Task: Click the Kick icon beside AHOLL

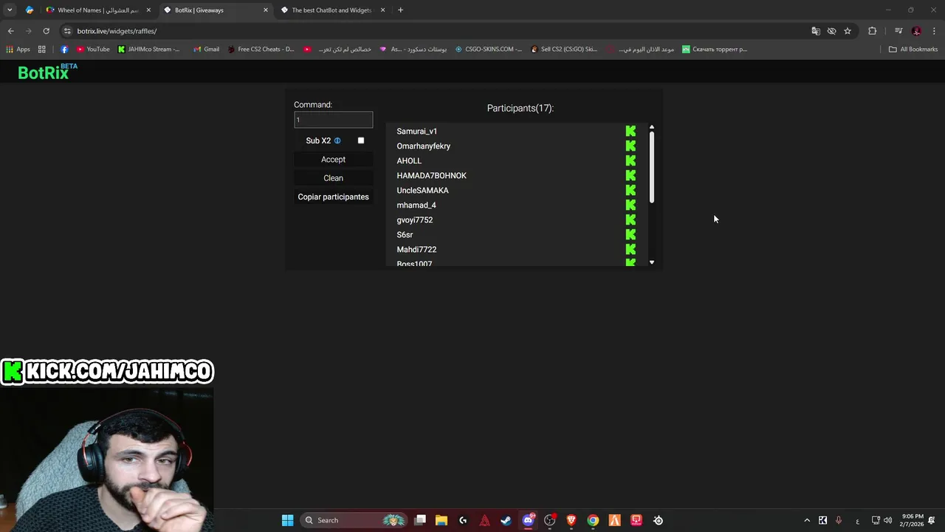Action: click(630, 160)
